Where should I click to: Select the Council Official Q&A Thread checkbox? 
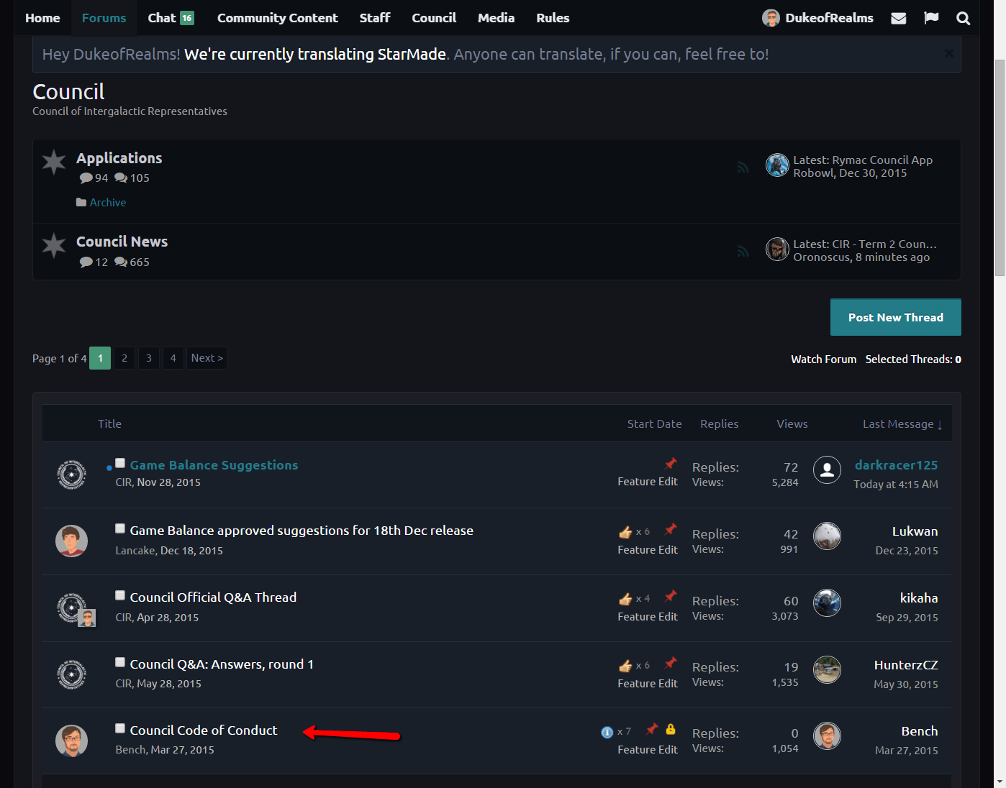point(120,595)
